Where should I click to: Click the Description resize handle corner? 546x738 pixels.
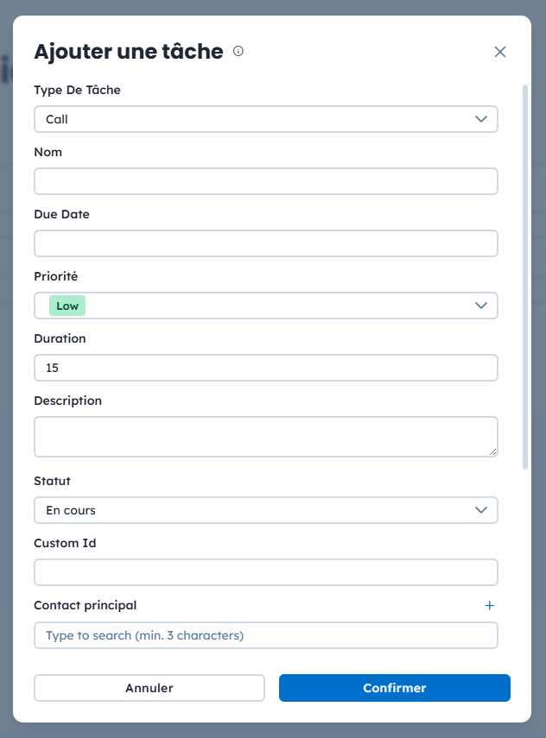(x=493, y=451)
